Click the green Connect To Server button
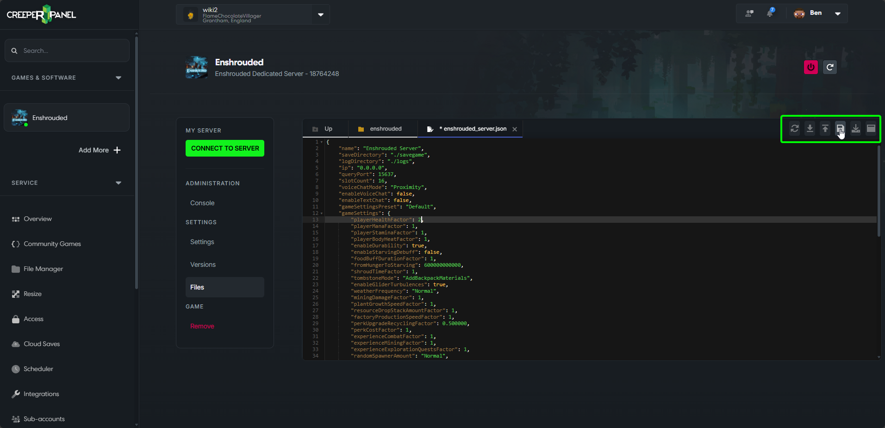This screenshot has width=885, height=428. [x=225, y=148]
